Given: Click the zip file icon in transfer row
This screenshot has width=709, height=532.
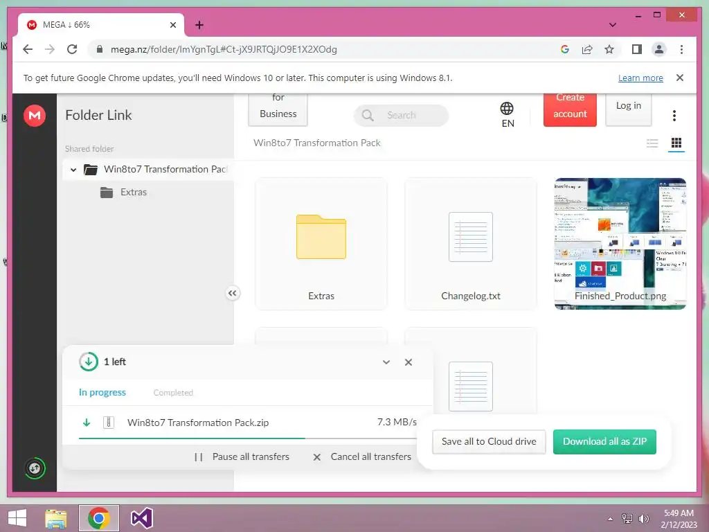Looking at the screenshot, I should 109,423.
